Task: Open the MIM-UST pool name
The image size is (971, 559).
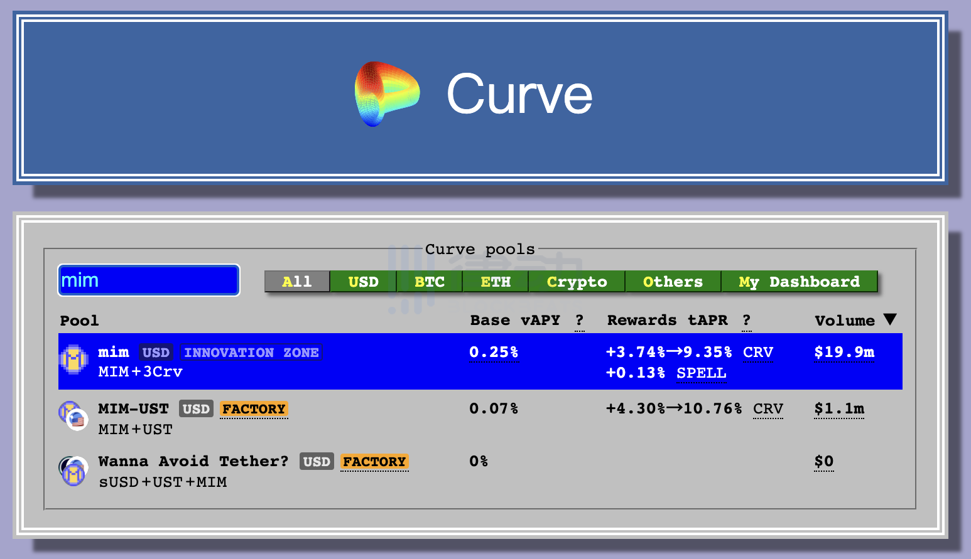Action: pos(133,408)
